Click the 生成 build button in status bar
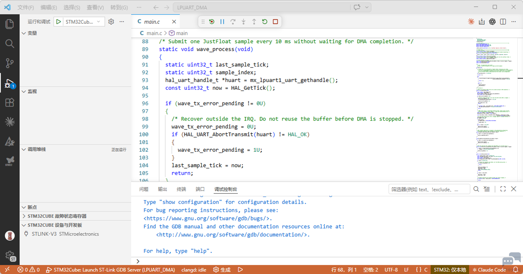 pyautogui.click(x=222, y=270)
